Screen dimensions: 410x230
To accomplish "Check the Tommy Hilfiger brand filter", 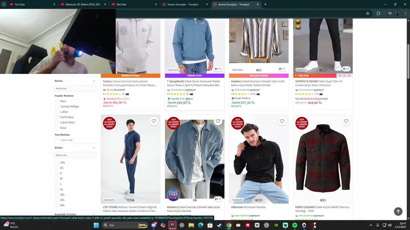I will (x=57, y=107).
